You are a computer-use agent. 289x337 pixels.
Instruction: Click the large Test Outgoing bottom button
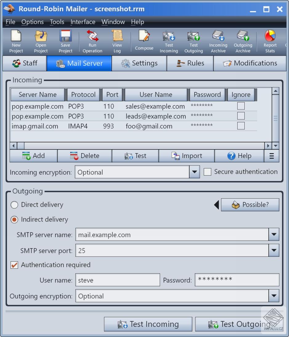point(239,324)
